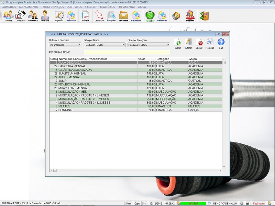Open the Contrato toolbar icon
275x206 pixels.
point(99,16)
